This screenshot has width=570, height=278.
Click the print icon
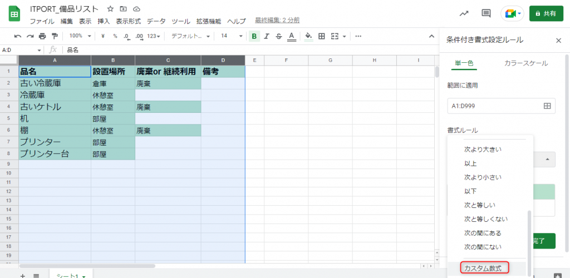click(42, 36)
